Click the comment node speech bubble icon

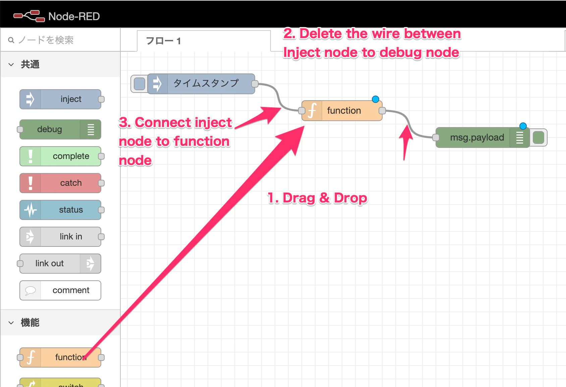click(31, 290)
